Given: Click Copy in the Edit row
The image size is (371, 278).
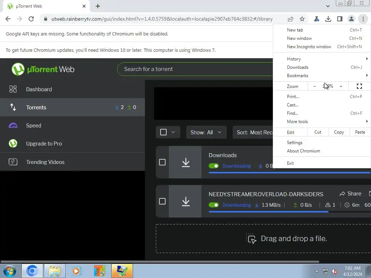Looking at the screenshot, I should (339, 132).
